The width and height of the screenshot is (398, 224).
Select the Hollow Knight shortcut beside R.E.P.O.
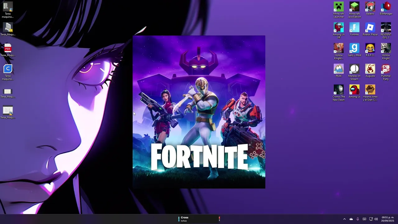[x=386, y=51]
